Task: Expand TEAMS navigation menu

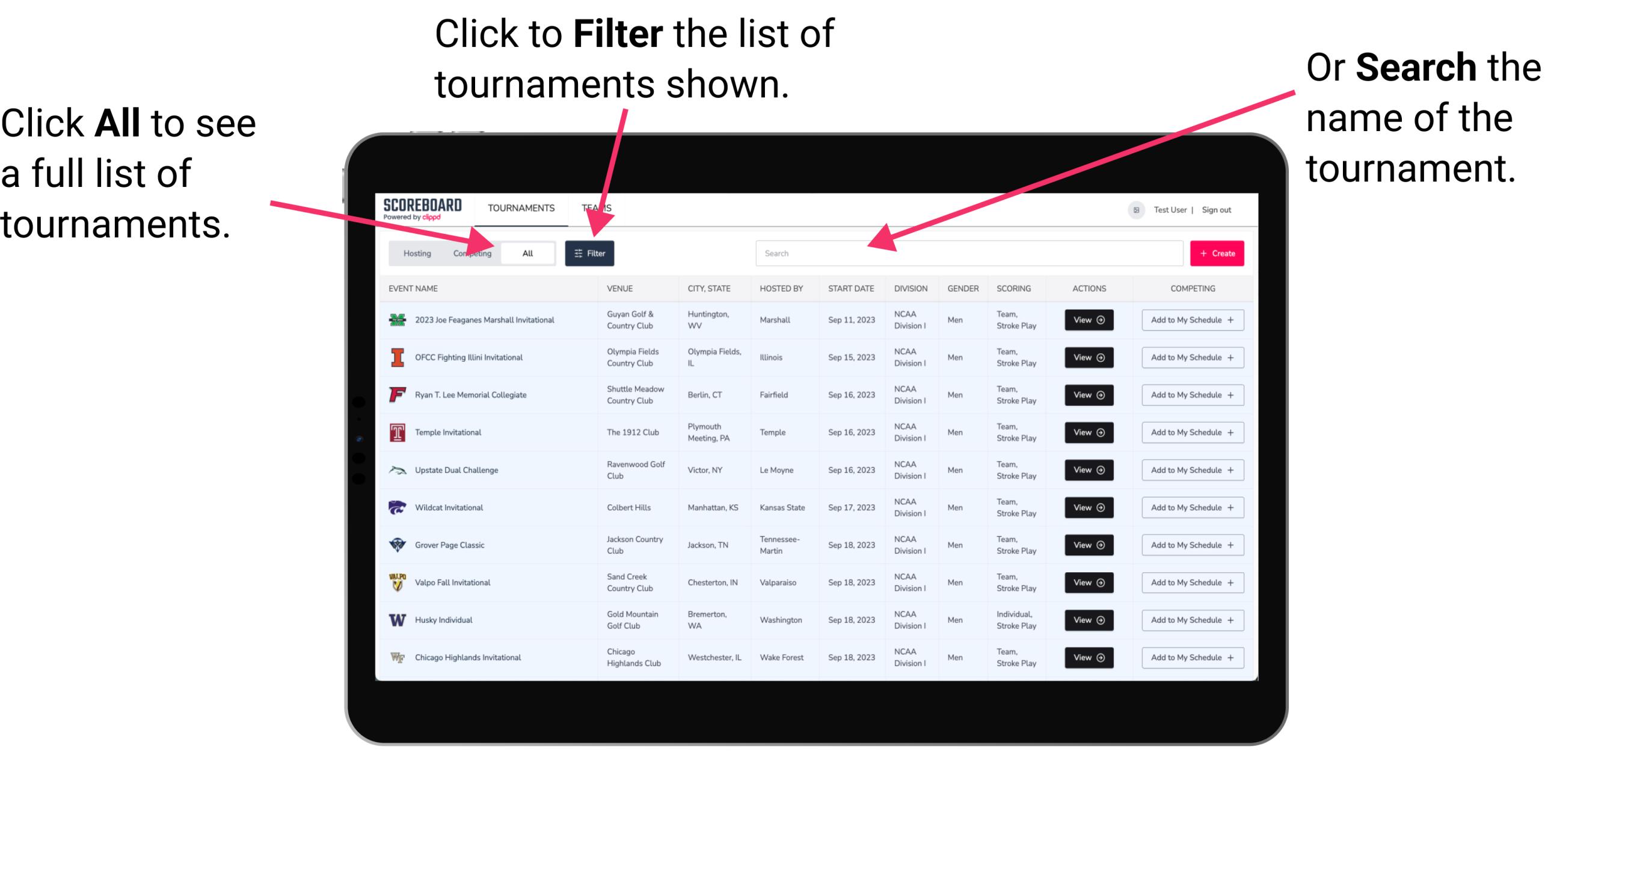Action: click(598, 206)
